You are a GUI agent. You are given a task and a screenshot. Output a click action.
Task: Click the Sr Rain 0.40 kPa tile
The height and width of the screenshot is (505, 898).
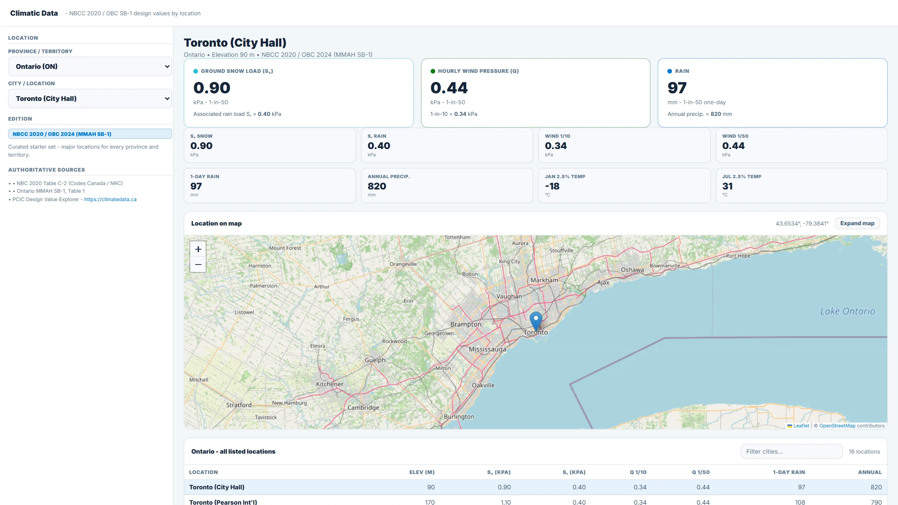coord(447,145)
